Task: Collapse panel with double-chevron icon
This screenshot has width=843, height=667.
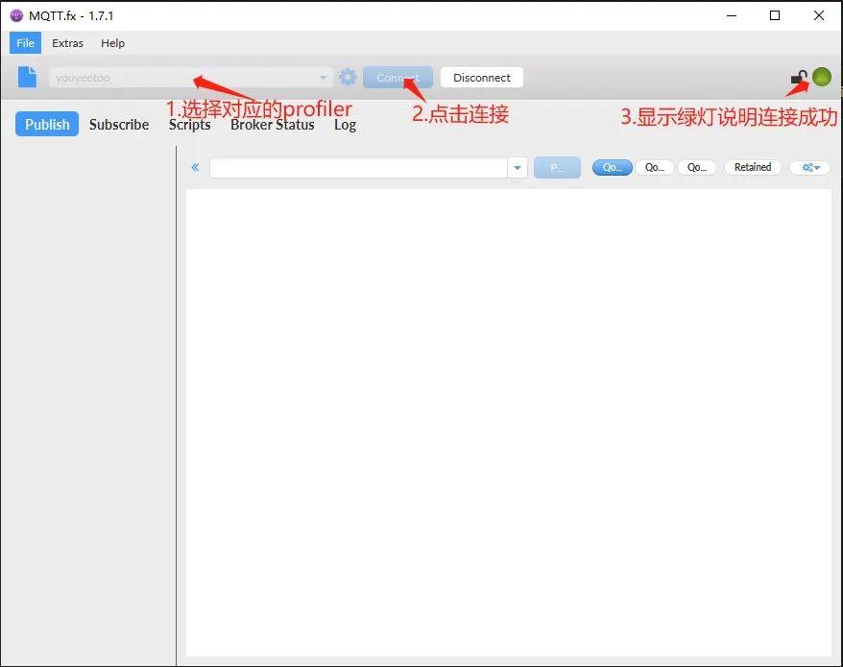Action: [195, 167]
